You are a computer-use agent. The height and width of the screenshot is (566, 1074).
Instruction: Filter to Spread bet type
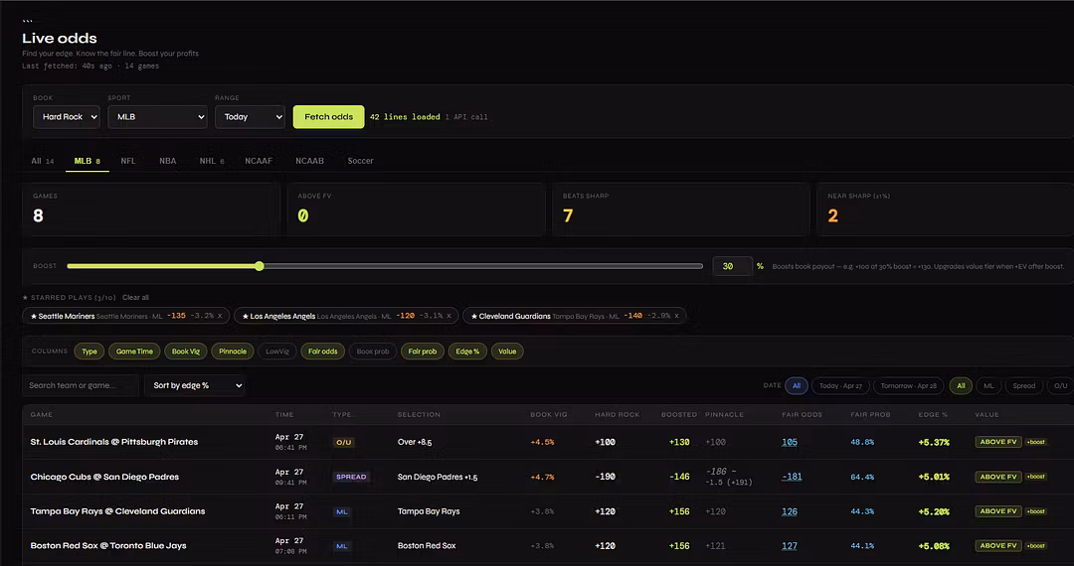tap(1024, 385)
